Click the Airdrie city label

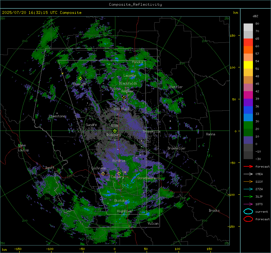click(x=119, y=161)
